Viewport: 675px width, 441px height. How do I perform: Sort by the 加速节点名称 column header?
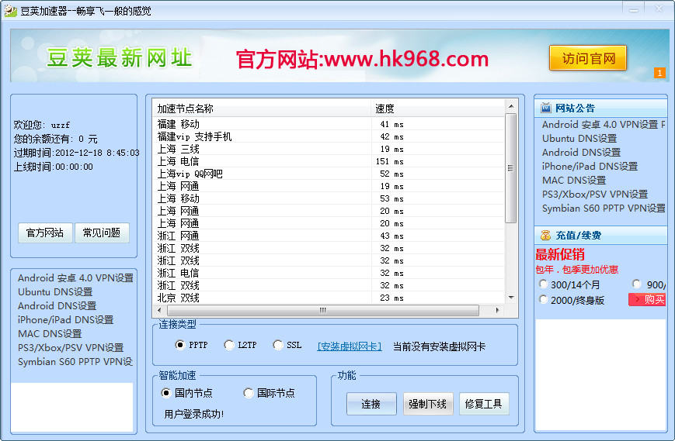262,109
